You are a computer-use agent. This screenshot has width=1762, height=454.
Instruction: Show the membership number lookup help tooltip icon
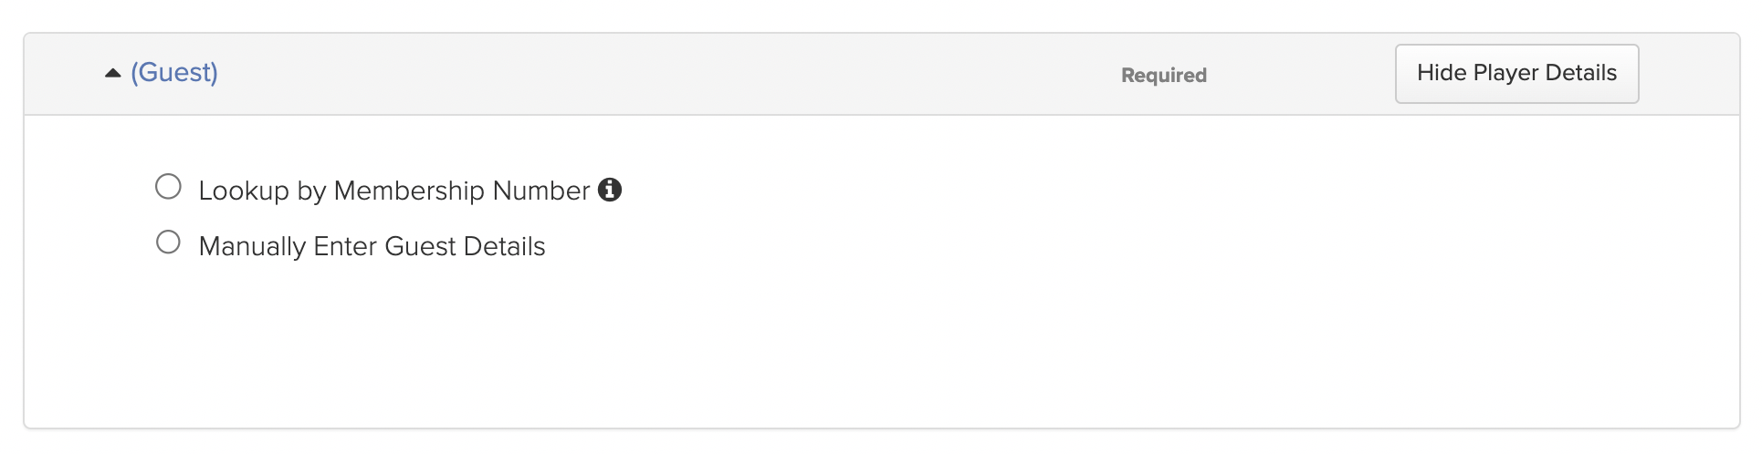coord(610,190)
